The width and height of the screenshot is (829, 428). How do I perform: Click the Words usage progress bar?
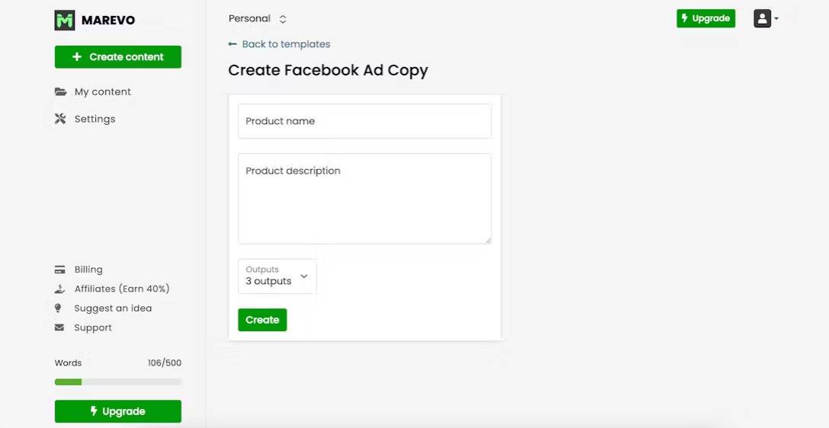point(118,382)
